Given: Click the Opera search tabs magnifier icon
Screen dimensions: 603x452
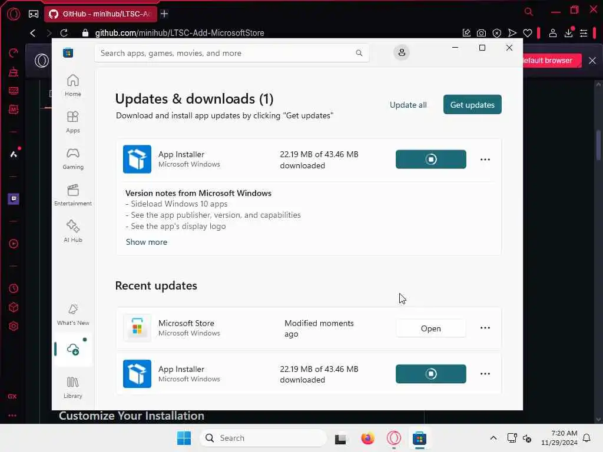Looking at the screenshot, I should click(x=528, y=12).
